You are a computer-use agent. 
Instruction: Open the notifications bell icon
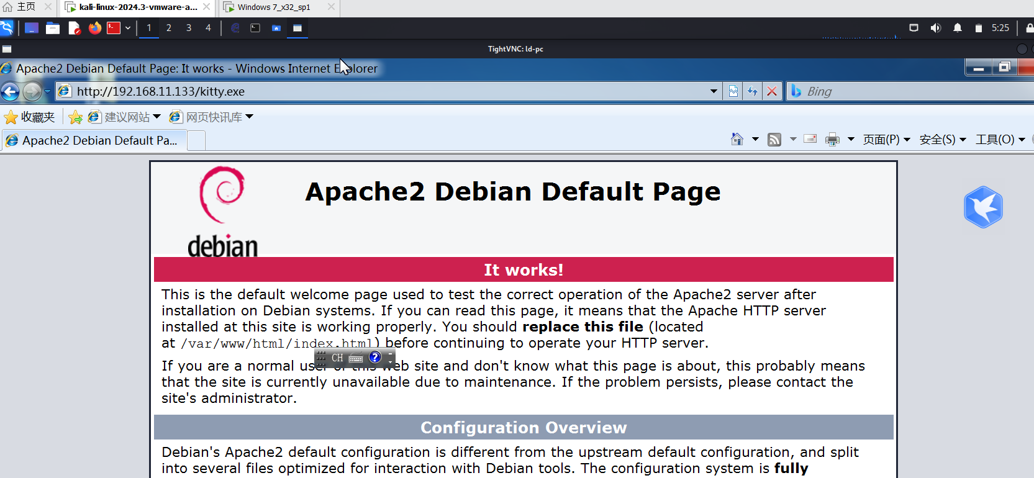coord(958,28)
